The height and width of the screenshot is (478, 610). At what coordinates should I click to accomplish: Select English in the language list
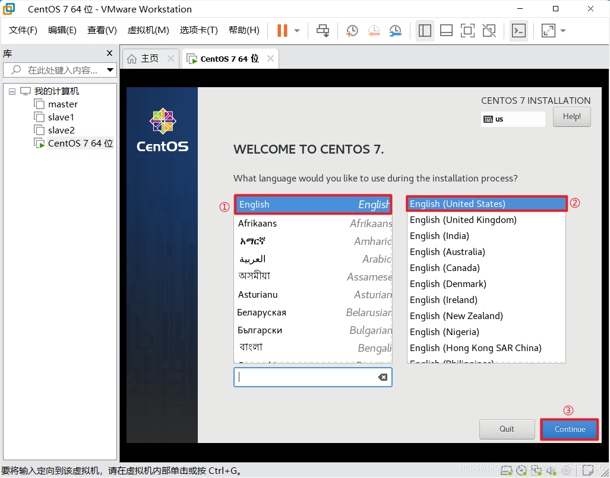coord(313,204)
